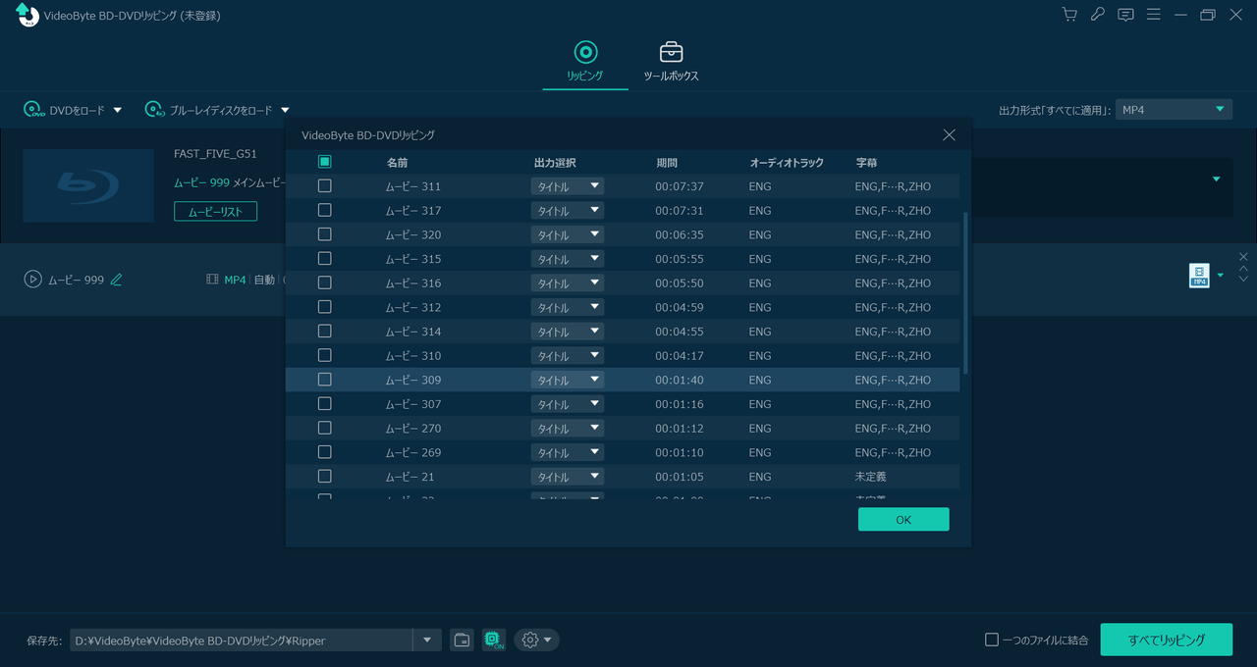This screenshot has height=667, width=1257.
Task: Open the shopping cart purchase icon
Action: [x=1069, y=15]
